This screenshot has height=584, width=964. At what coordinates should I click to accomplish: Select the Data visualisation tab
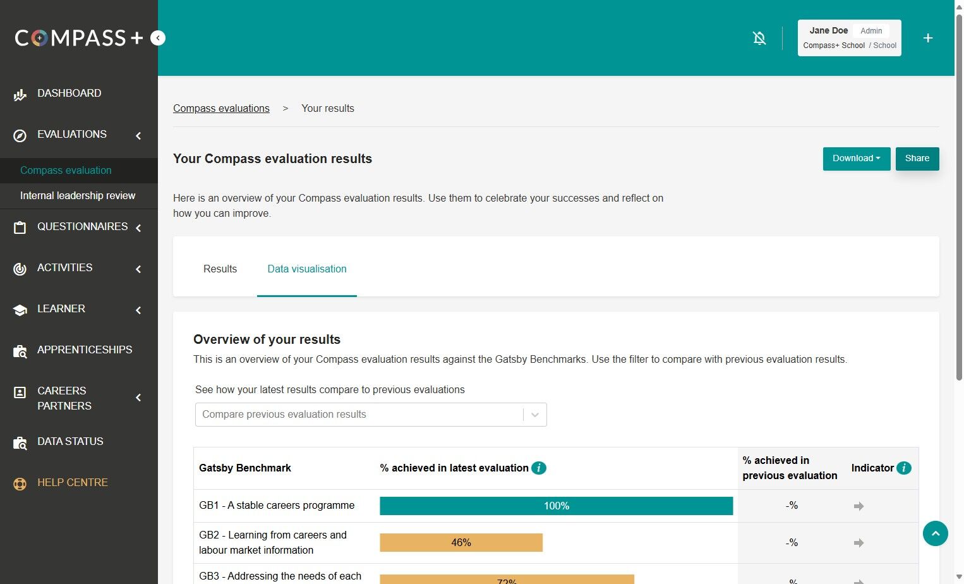coord(307,269)
